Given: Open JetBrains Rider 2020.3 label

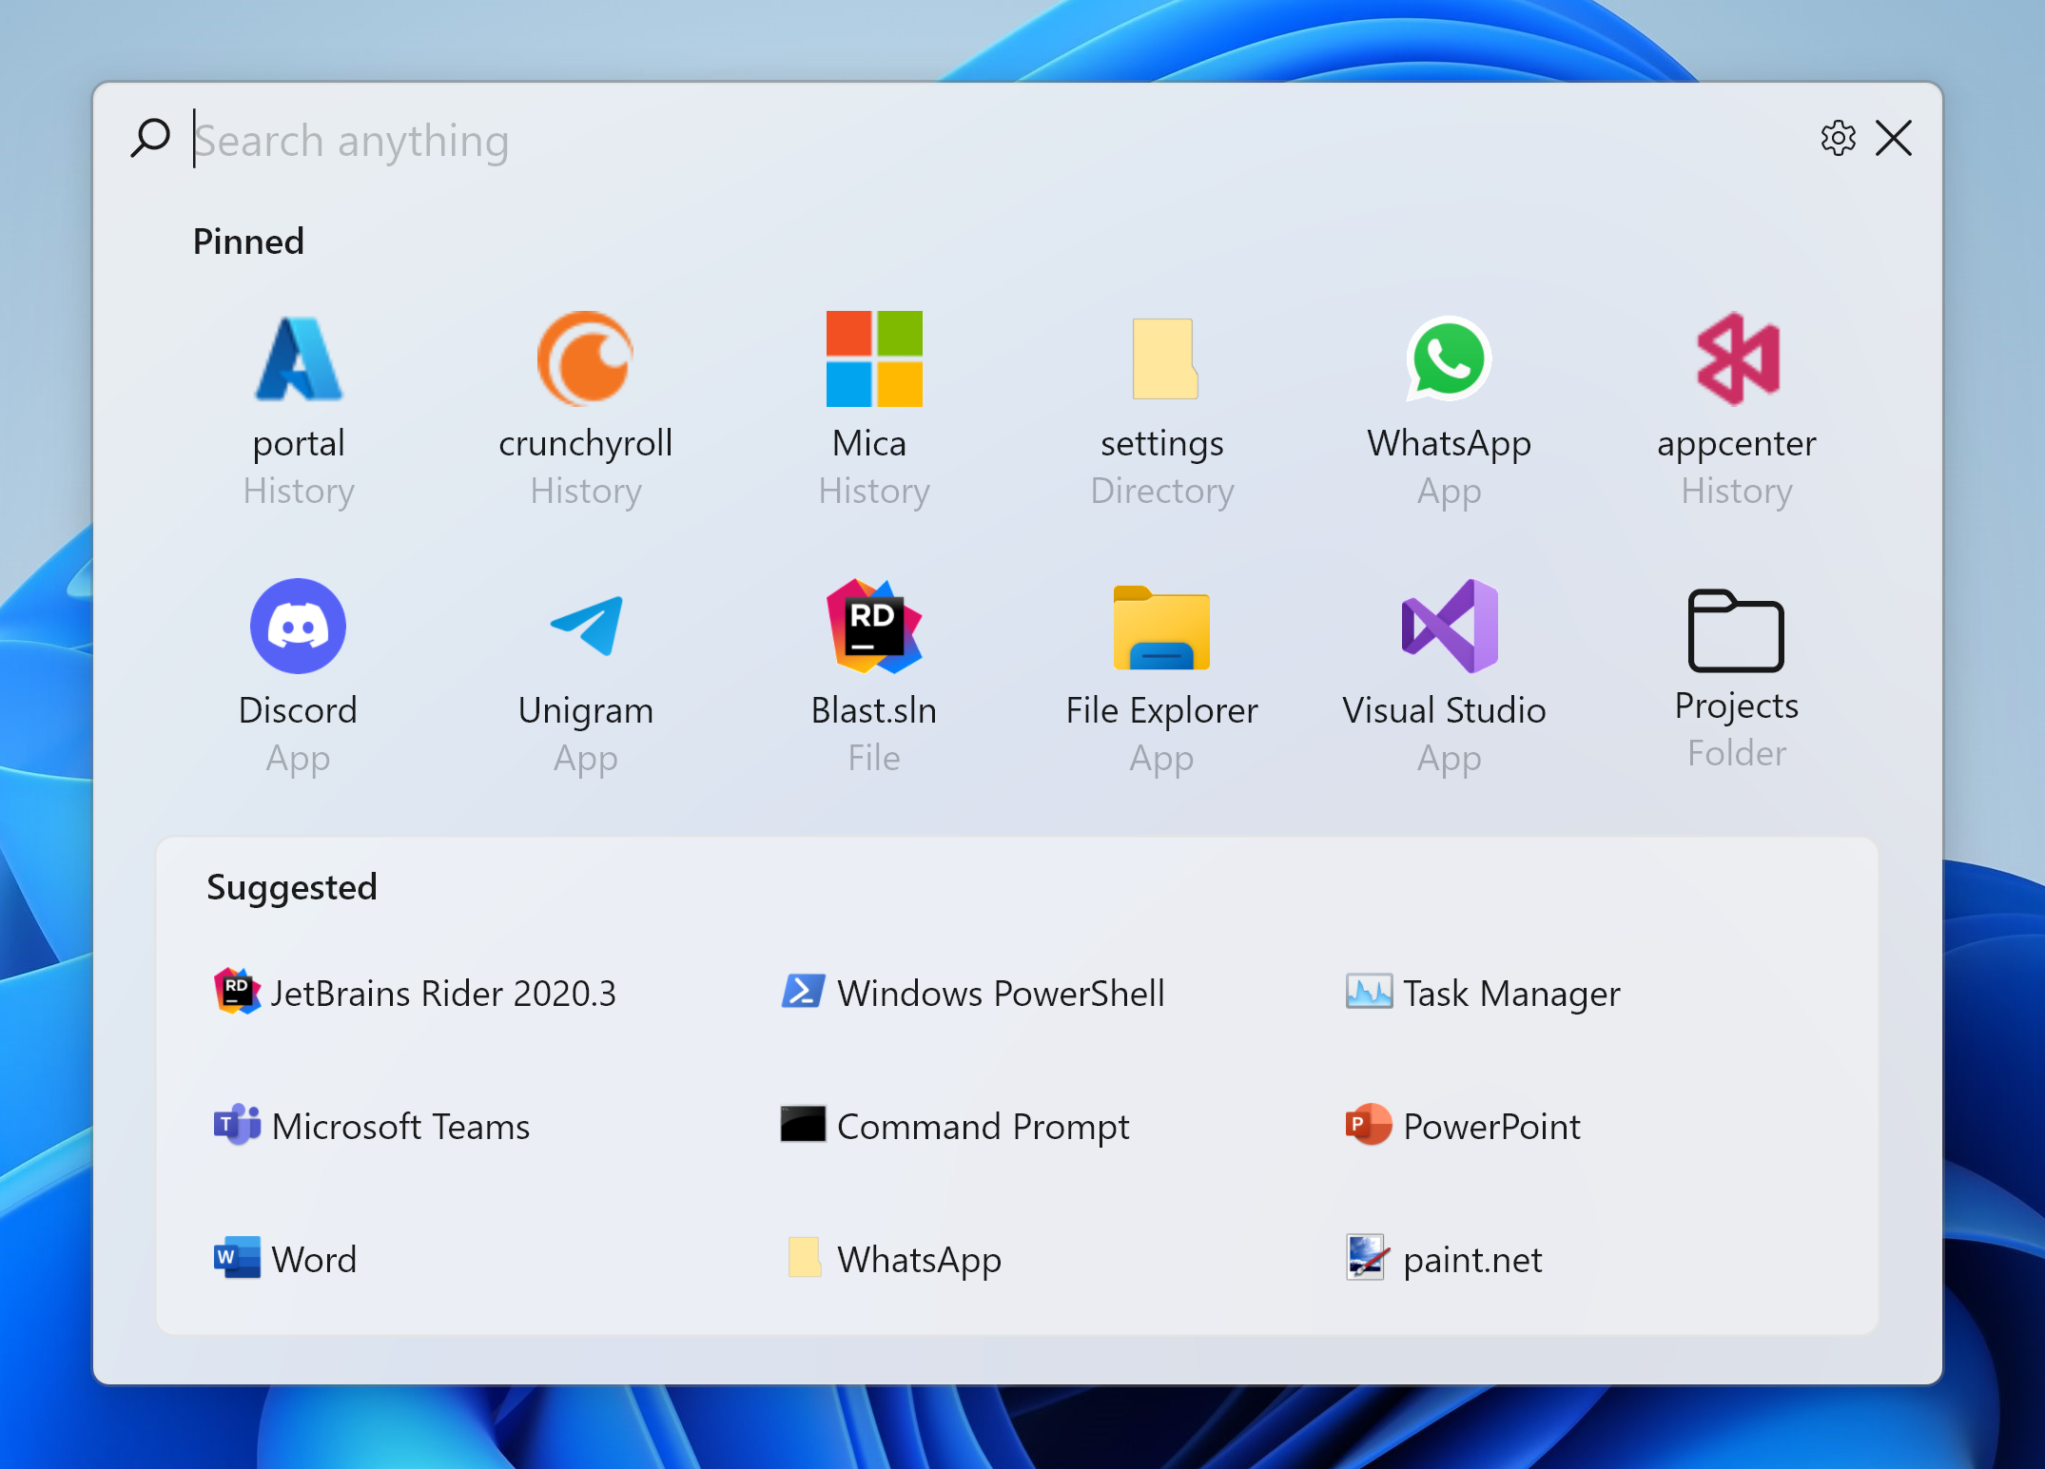Looking at the screenshot, I should pos(443,994).
